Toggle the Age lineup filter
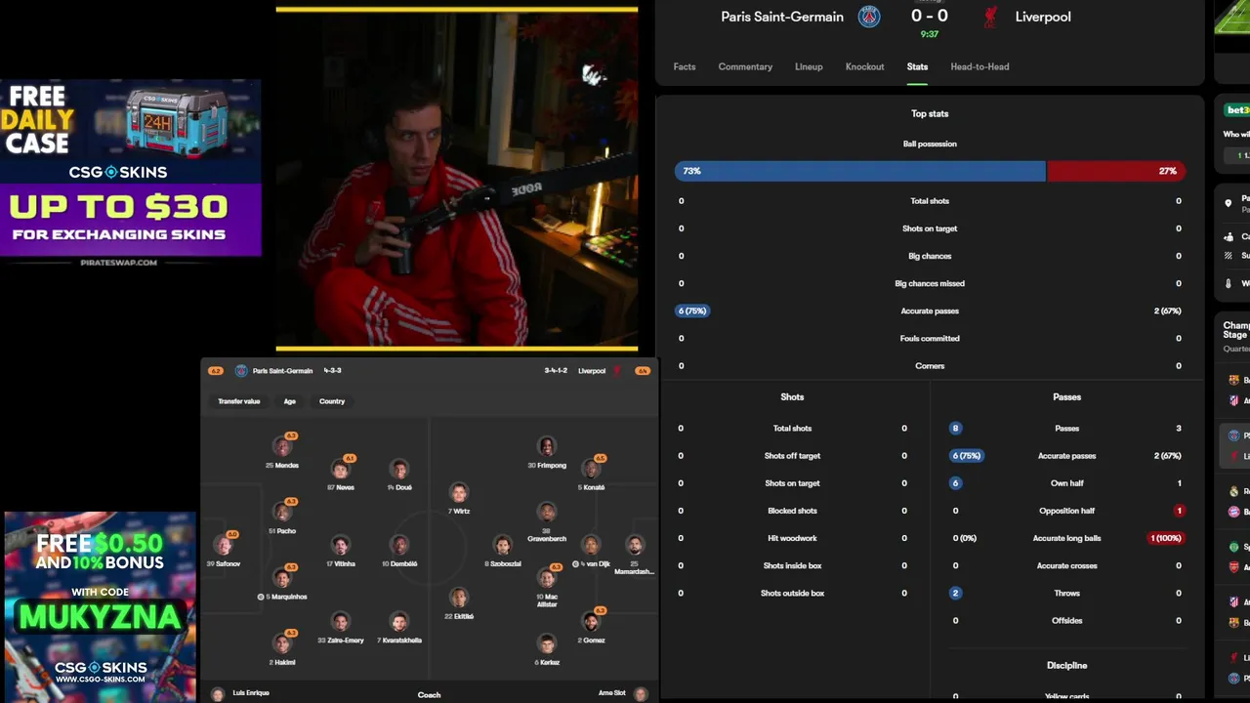 point(290,401)
